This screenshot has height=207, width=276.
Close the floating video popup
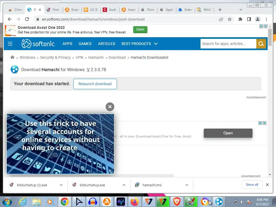coord(110,107)
